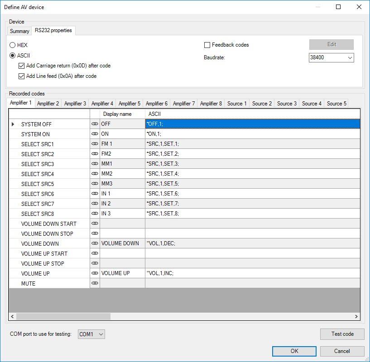Click the link icon in VOLUME DOWN START row
This screenshot has width=370, height=362.
coord(95,224)
